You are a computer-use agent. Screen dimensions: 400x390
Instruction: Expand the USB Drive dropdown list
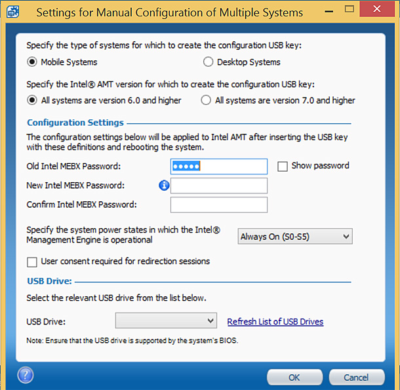166,321
